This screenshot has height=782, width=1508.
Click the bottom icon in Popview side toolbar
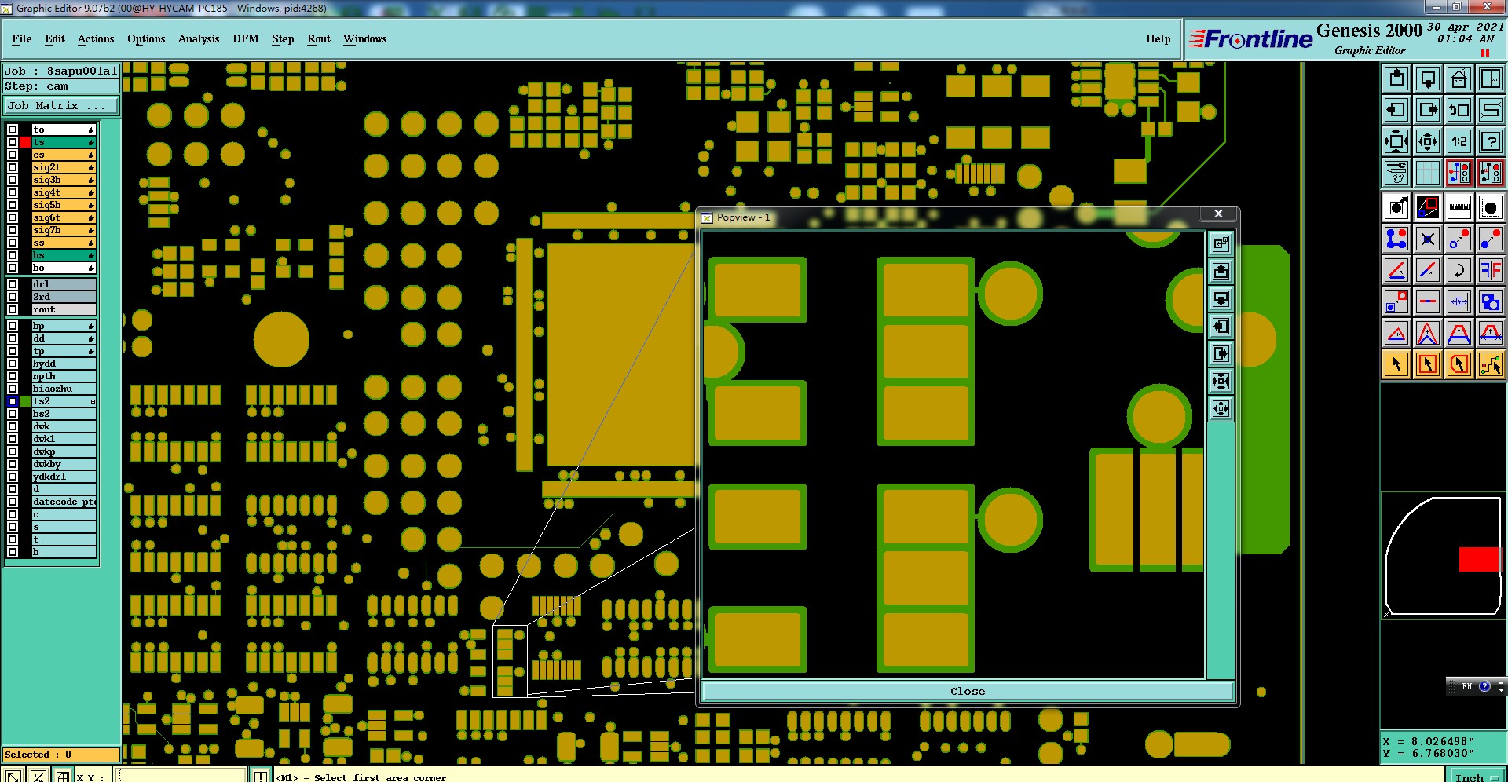coord(1221,408)
